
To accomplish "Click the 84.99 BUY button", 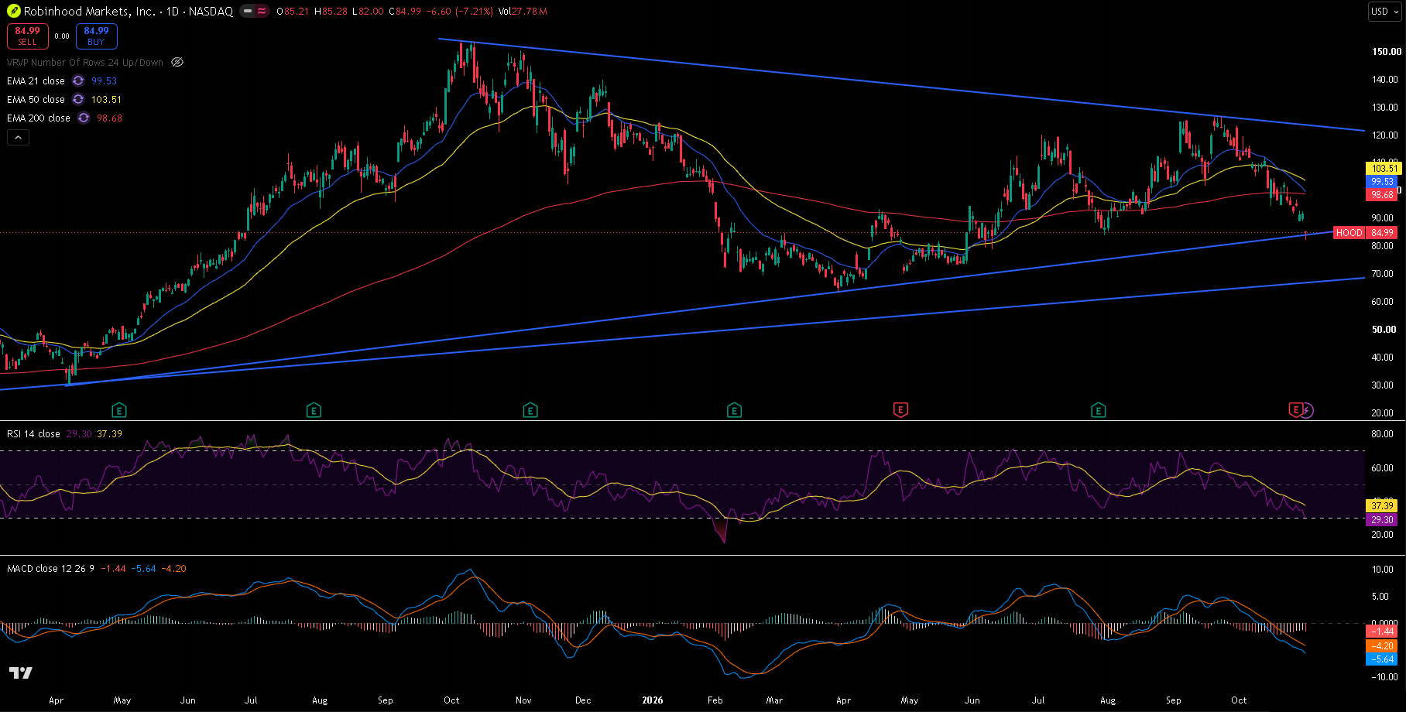I will (x=96, y=36).
